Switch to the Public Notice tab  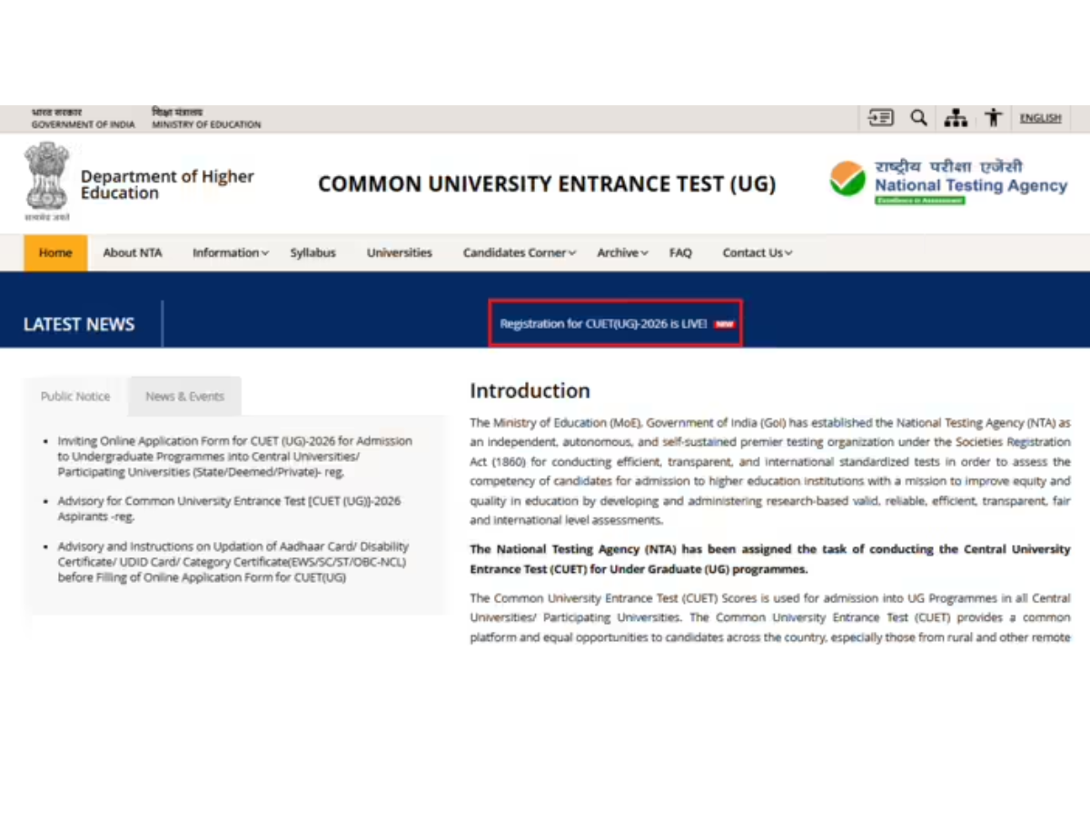tap(75, 396)
